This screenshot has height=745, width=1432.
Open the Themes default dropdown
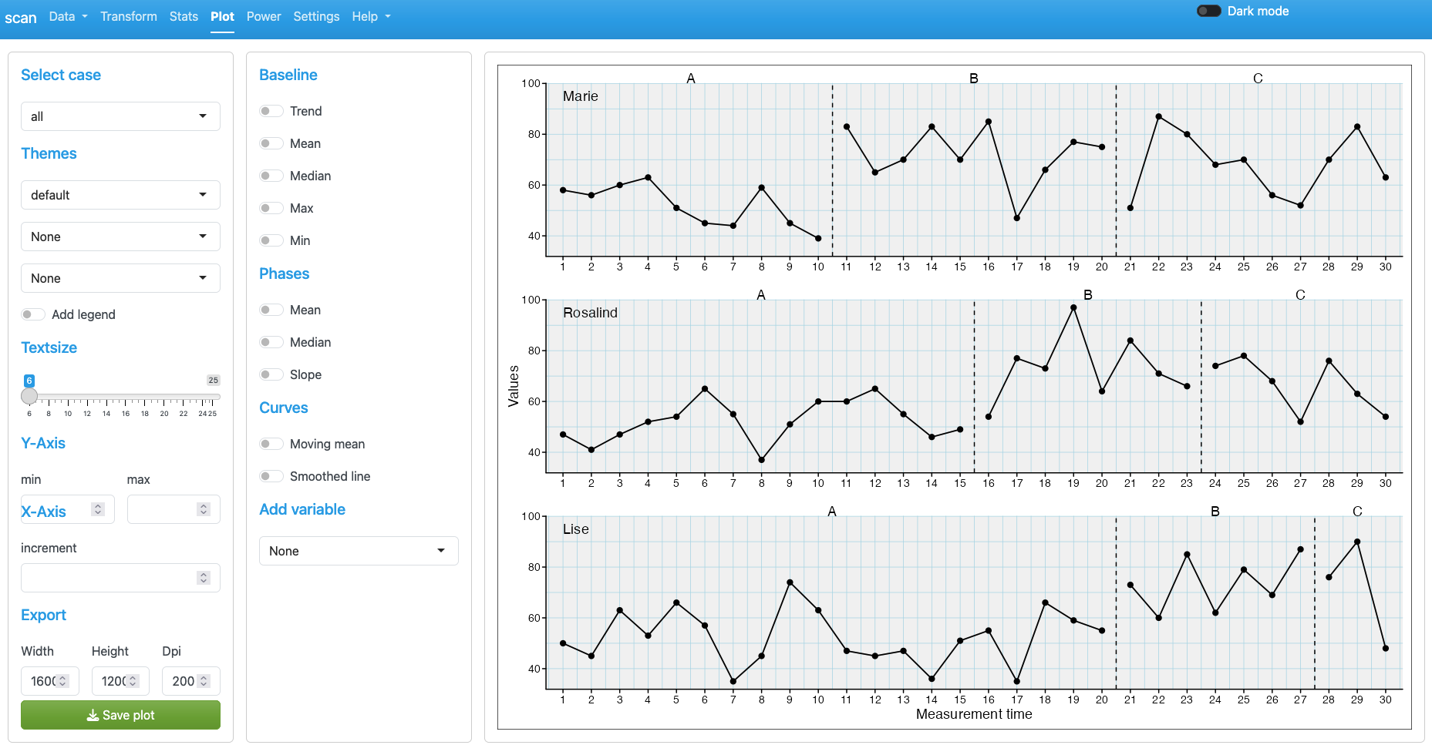[120, 195]
